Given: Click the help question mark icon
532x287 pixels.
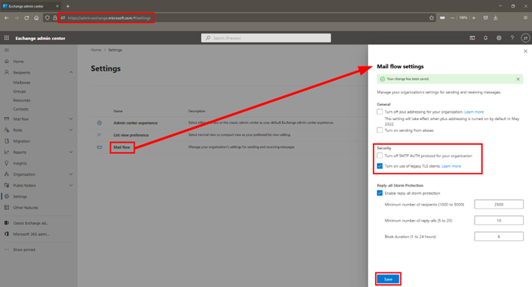Looking at the screenshot, I should [x=512, y=38].
